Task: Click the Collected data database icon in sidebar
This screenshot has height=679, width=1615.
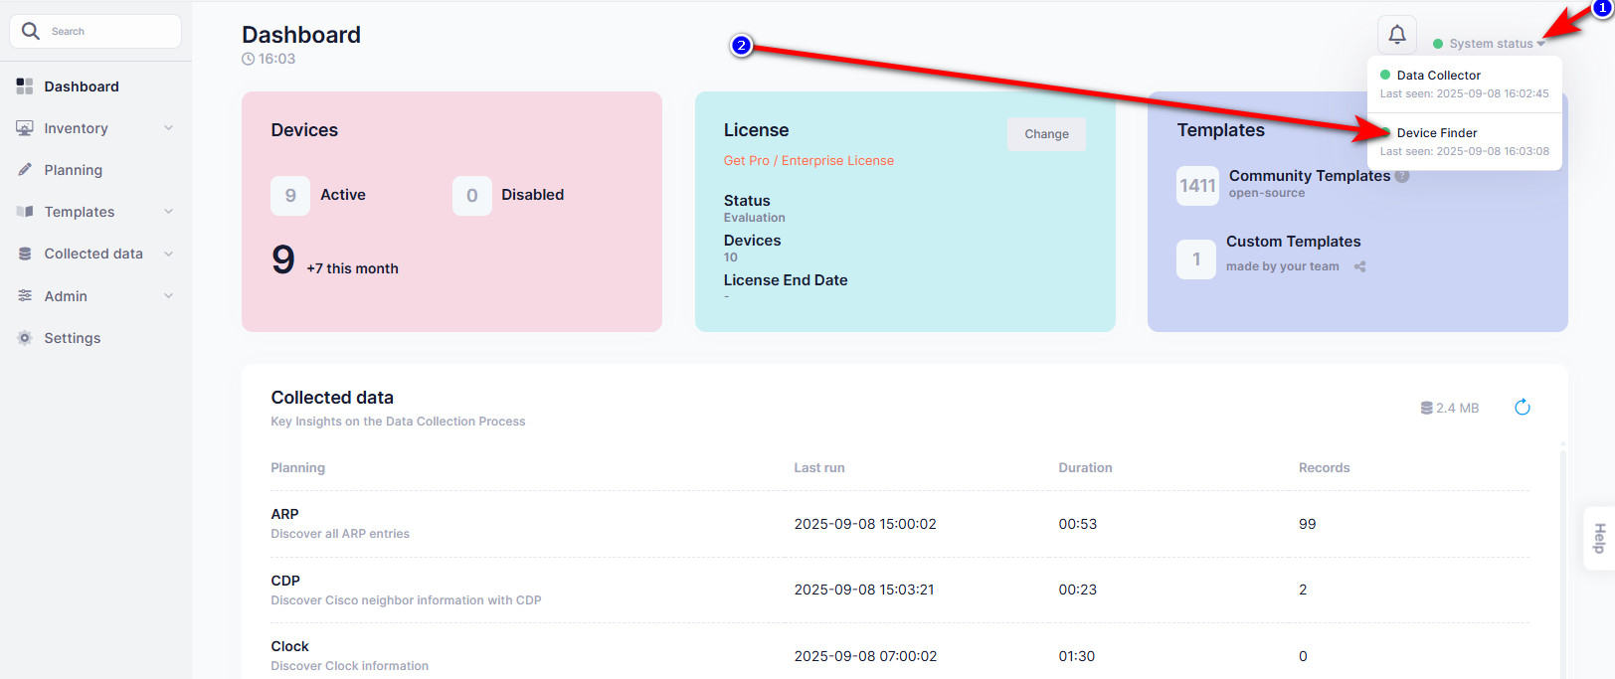Action: (x=25, y=254)
